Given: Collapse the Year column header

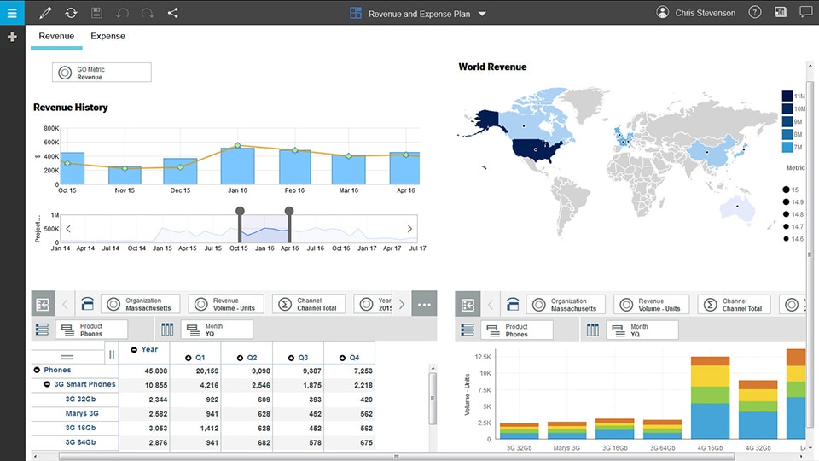Looking at the screenshot, I should (x=135, y=350).
